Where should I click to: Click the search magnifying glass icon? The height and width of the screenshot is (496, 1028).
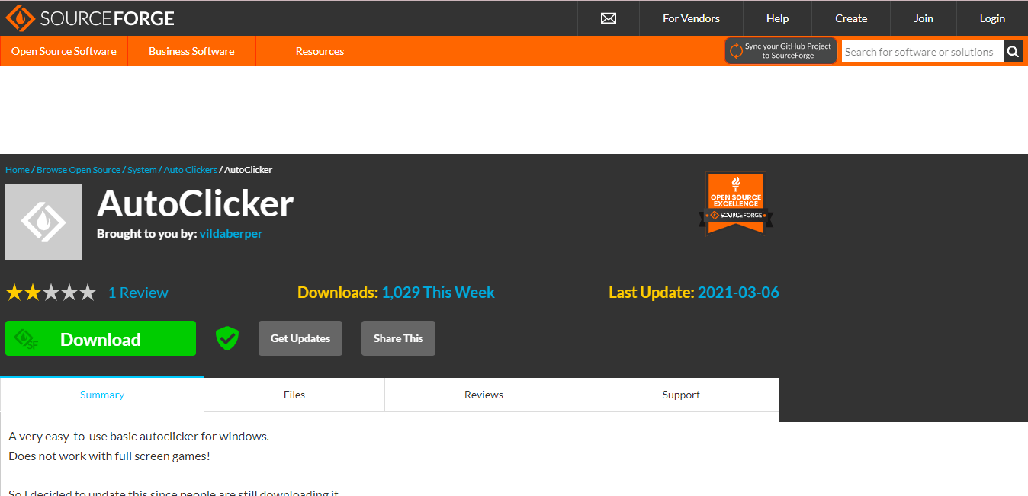pyautogui.click(x=1013, y=52)
